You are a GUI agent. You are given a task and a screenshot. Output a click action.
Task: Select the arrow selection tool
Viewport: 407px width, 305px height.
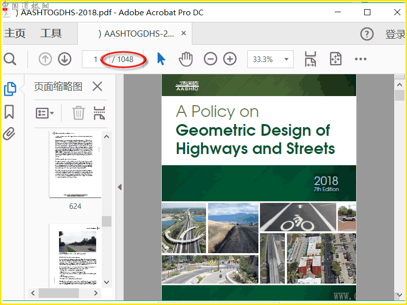click(161, 59)
